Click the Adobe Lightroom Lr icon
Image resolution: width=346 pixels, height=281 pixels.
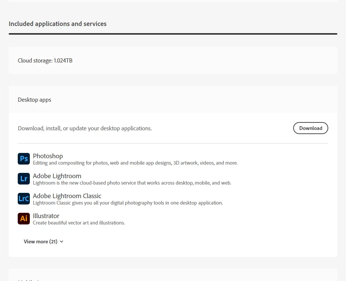[24, 179]
